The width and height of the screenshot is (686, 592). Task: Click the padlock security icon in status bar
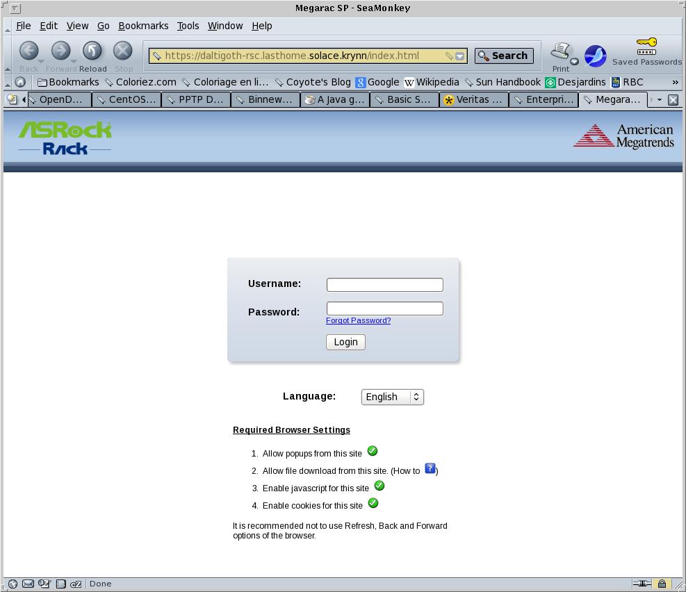[x=662, y=584]
